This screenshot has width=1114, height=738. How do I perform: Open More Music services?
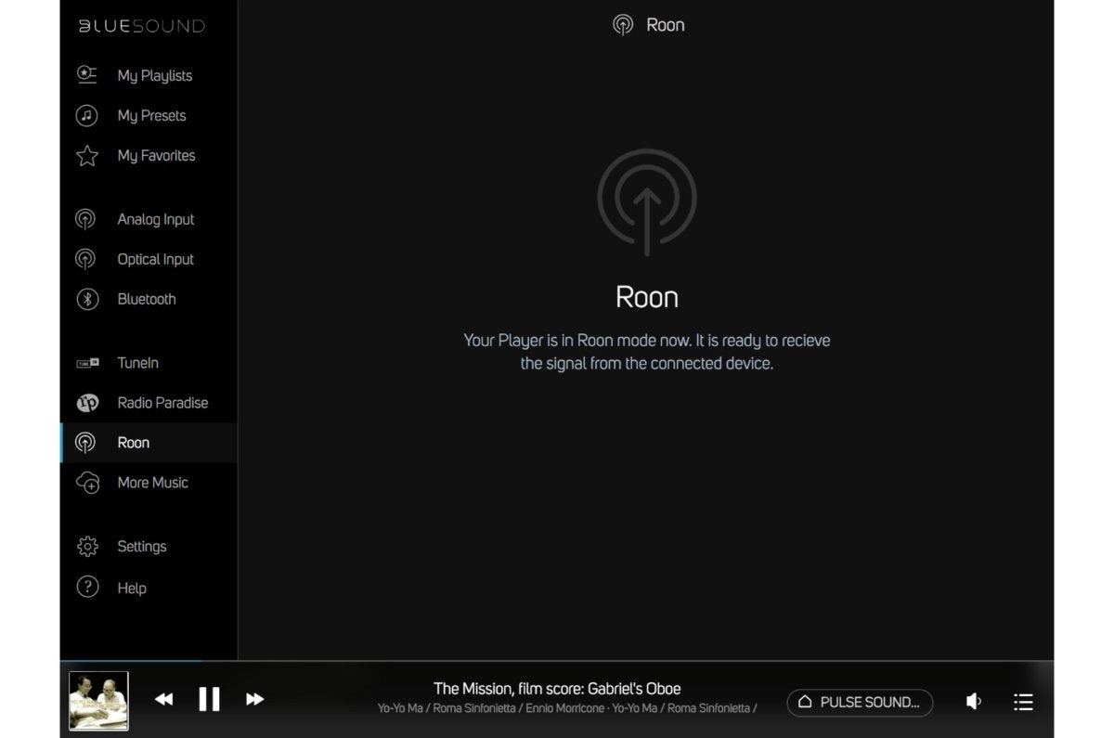pyautogui.click(x=152, y=483)
